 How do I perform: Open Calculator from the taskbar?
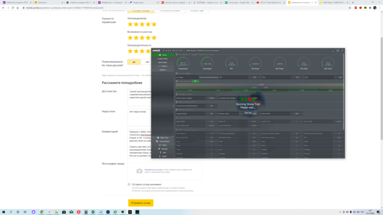(x=86, y=212)
